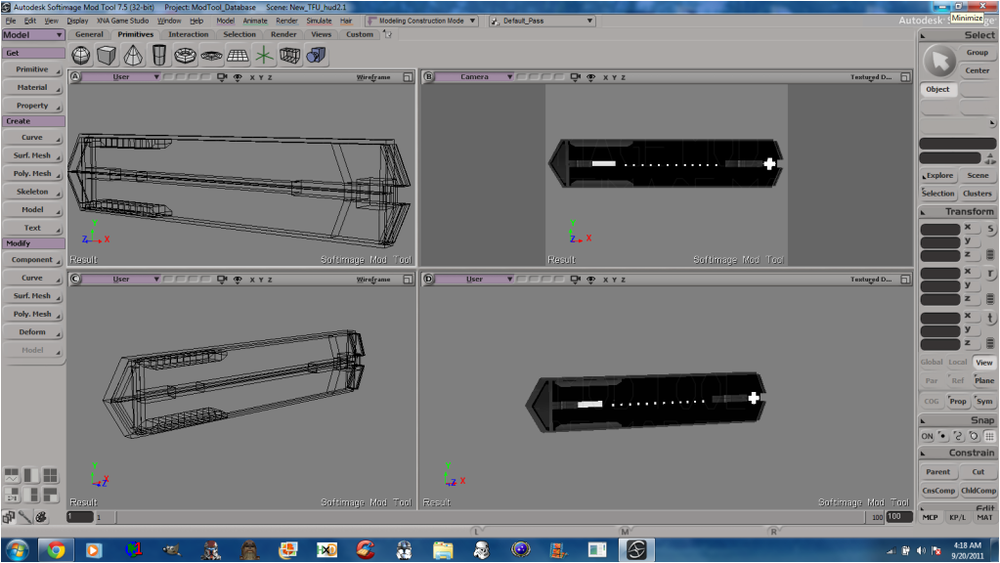Create a torus primitive from the toolbar
Viewport: 1000px width, 563px height.
tap(185, 56)
